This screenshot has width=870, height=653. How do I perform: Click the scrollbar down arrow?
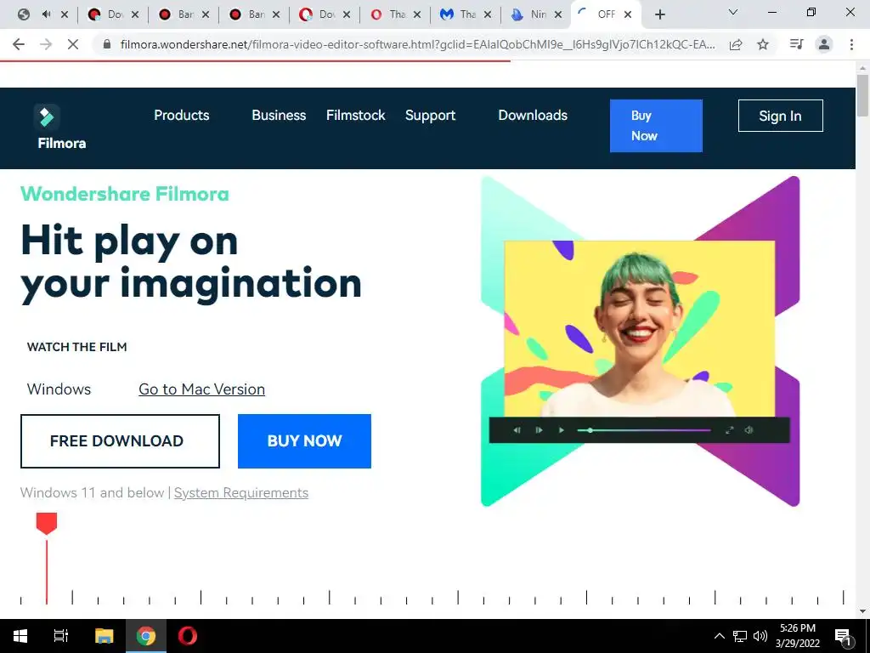(x=862, y=611)
